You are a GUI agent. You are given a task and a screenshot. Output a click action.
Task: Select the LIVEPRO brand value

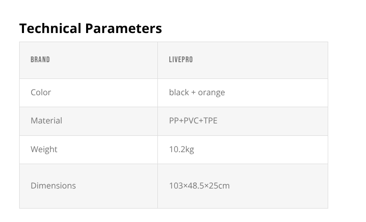coord(181,60)
